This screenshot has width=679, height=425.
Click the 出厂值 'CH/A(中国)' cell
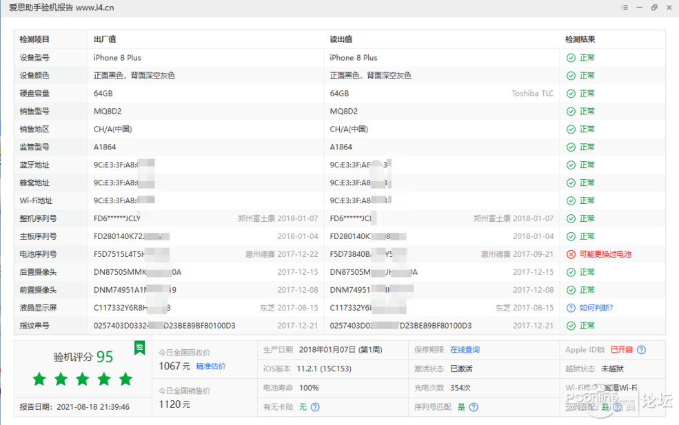[113, 129]
